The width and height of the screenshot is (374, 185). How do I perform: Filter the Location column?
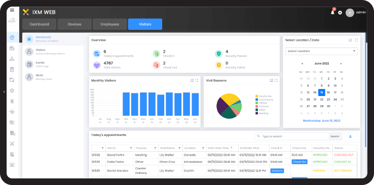(x=203, y=148)
